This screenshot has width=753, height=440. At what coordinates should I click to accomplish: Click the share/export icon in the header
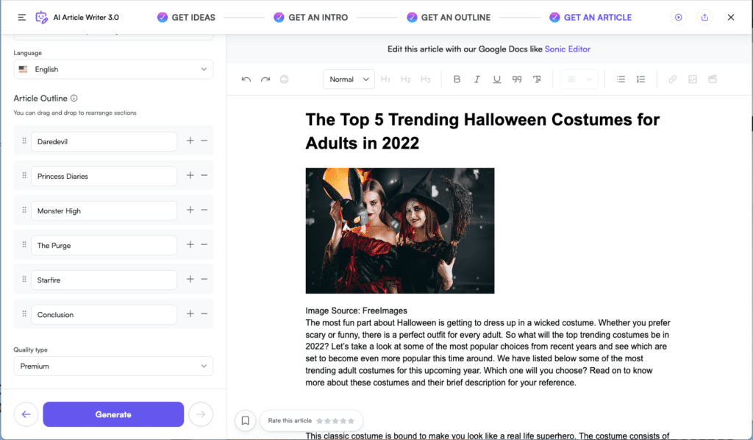[x=704, y=18]
